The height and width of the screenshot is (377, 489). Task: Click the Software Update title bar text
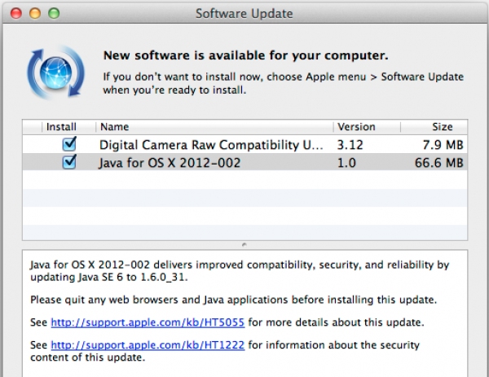244,14
